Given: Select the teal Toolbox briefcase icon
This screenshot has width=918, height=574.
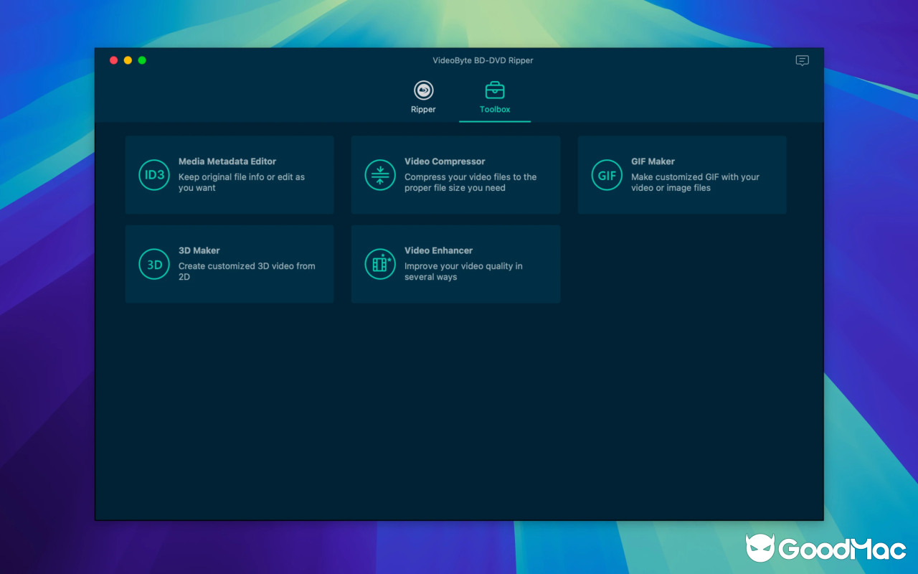Looking at the screenshot, I should (x=494, y=90).
